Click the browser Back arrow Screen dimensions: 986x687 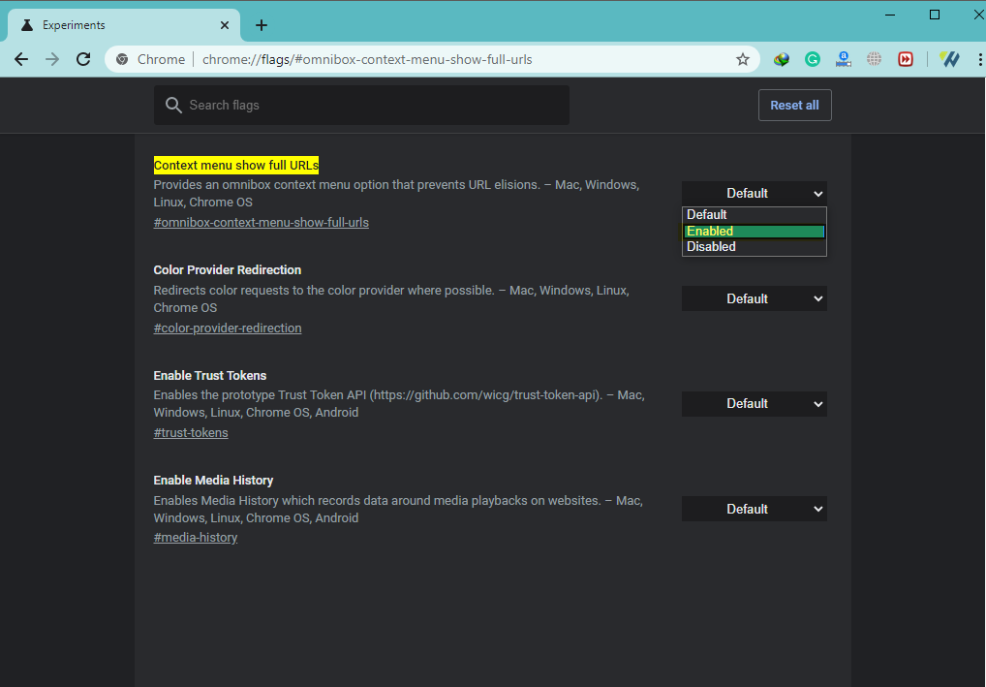click(x=21, y=59)
